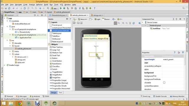
Task: Switch to the PhoneActivity.java tab
Action: 58,15
